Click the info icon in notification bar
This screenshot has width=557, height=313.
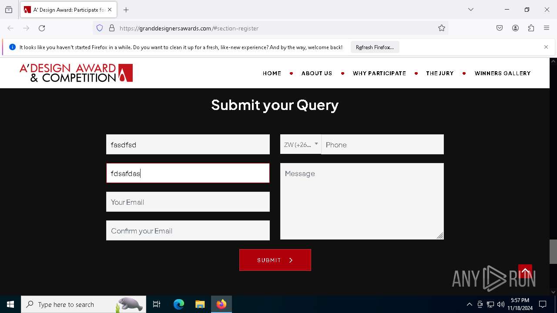(x=12, y=47)
